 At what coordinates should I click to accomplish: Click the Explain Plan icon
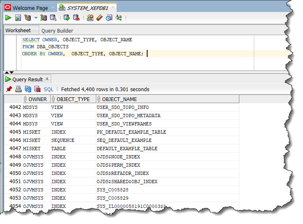[28, 18]
